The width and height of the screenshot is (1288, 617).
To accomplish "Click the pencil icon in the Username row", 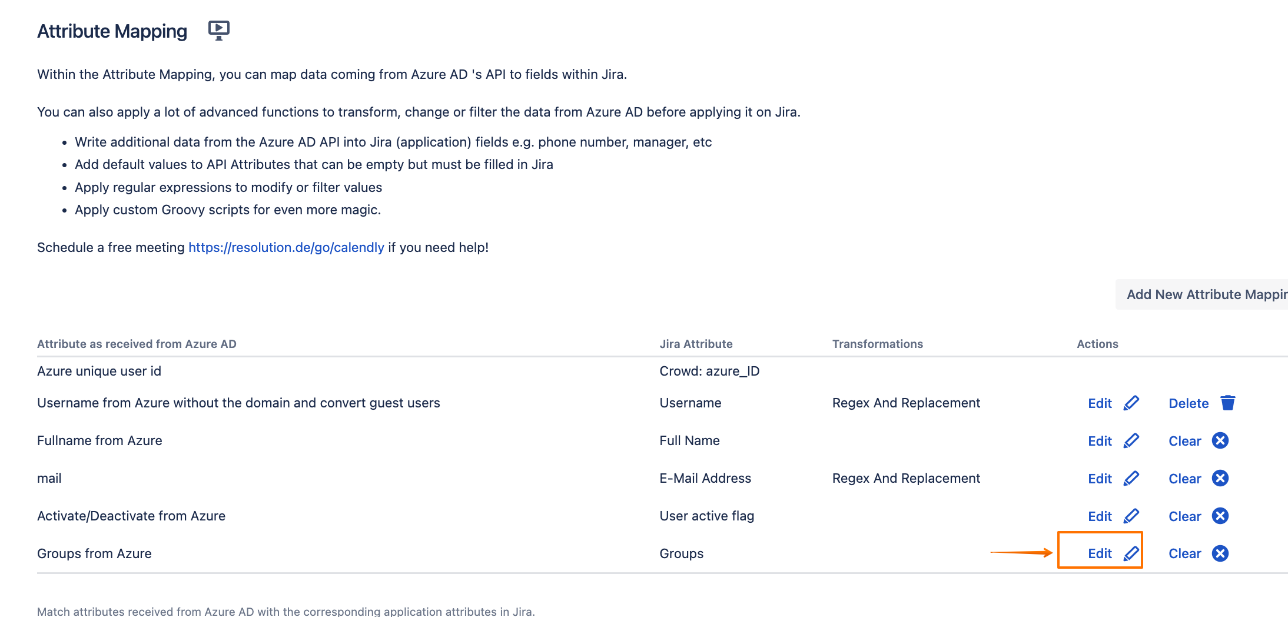I will coord(1131,403).
